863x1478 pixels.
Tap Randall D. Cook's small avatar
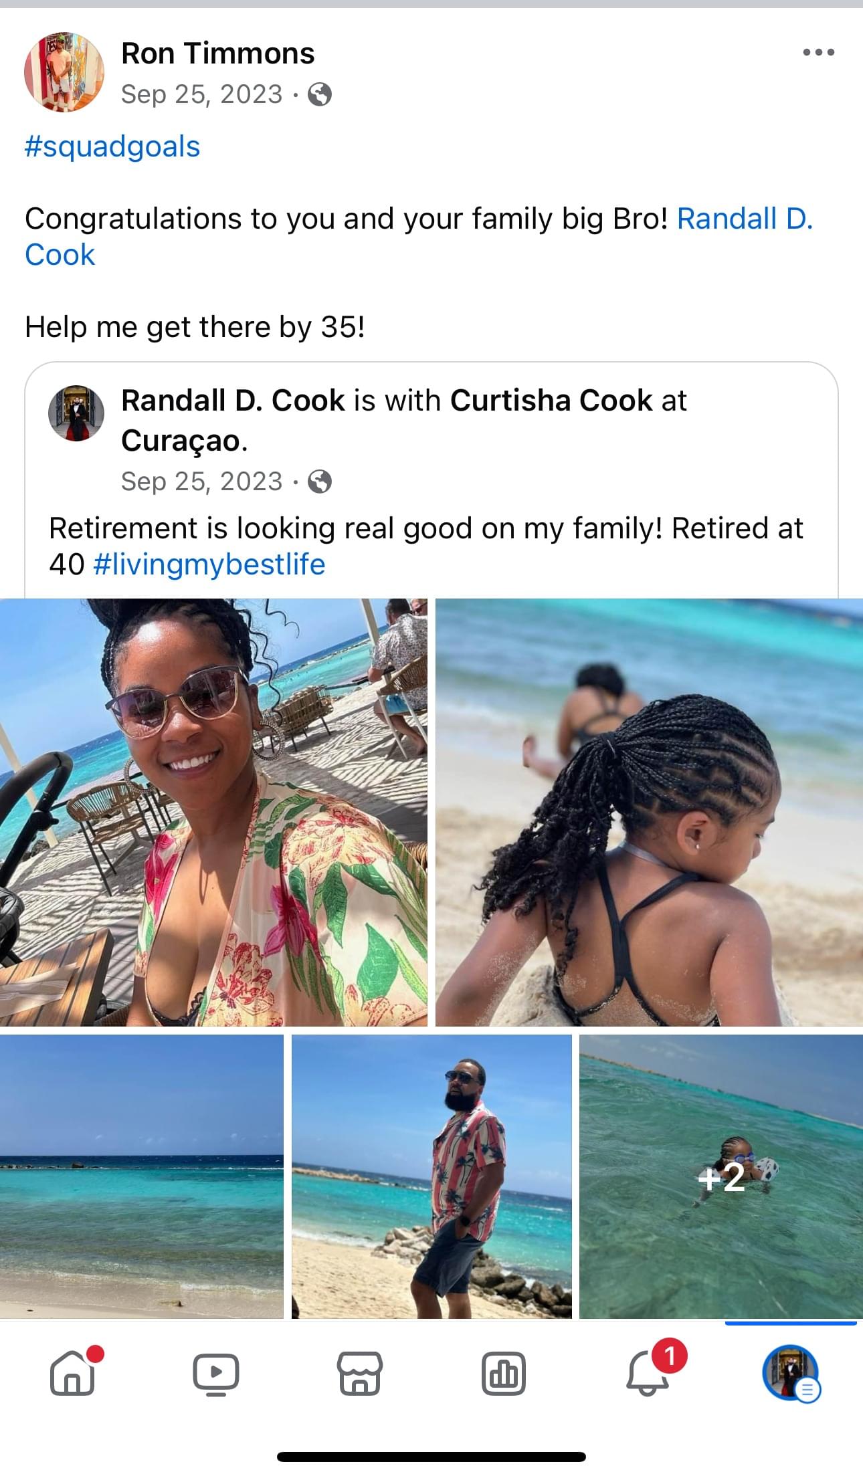76,413
